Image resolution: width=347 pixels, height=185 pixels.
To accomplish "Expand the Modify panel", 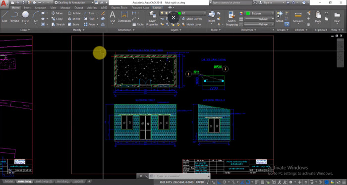I will click(78, 30).
